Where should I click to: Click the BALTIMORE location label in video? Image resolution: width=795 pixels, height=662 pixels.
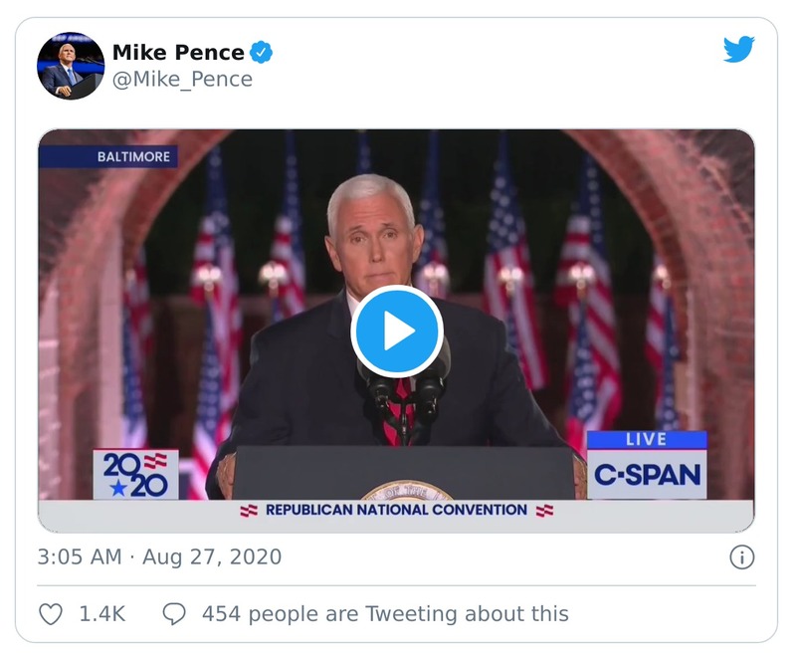click(x=133, y=156)
